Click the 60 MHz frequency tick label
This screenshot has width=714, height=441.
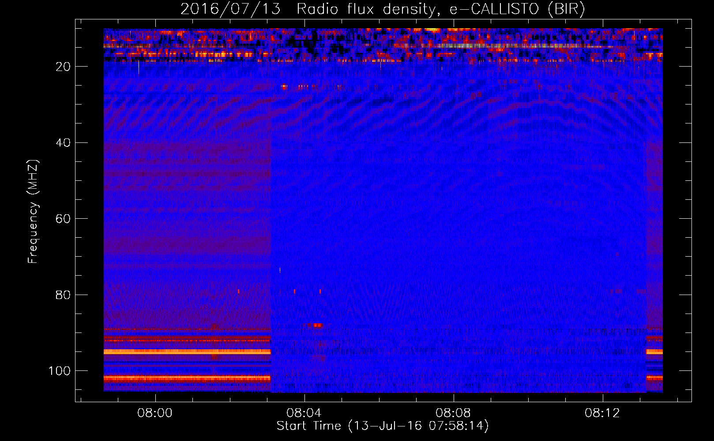(x=63, y=219)
